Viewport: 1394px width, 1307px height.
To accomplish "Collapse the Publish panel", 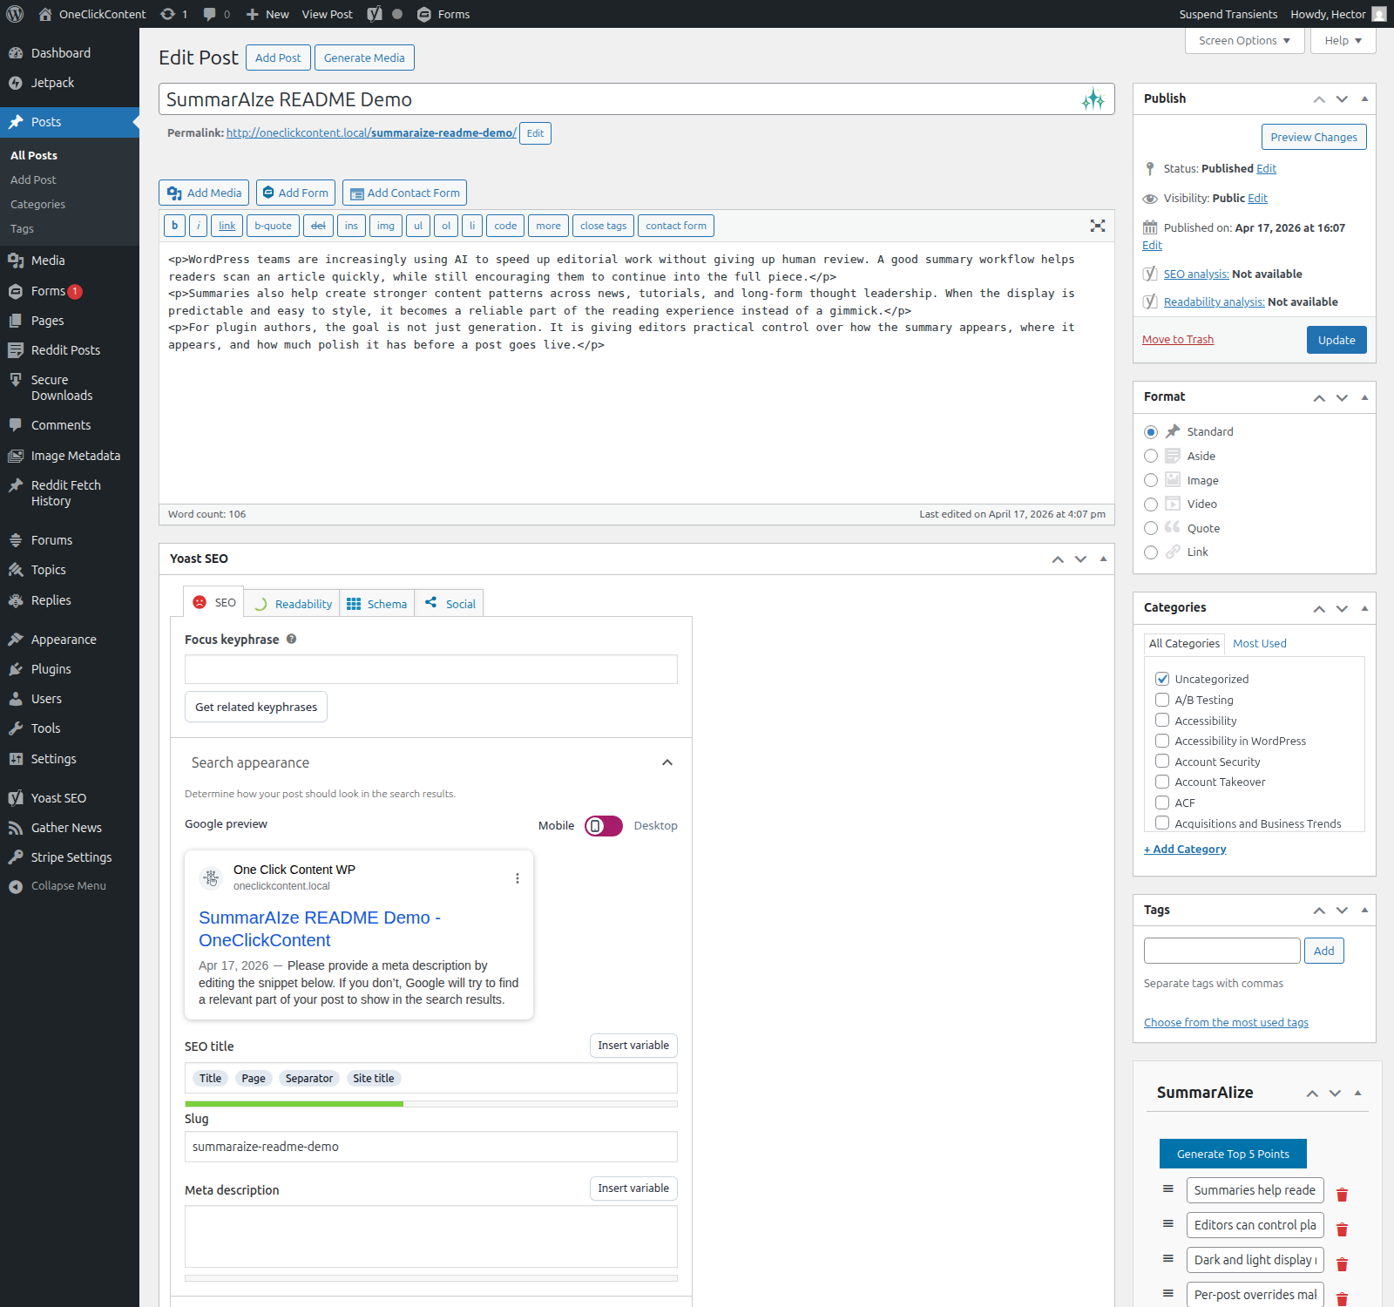I will tap(1364, 98).
